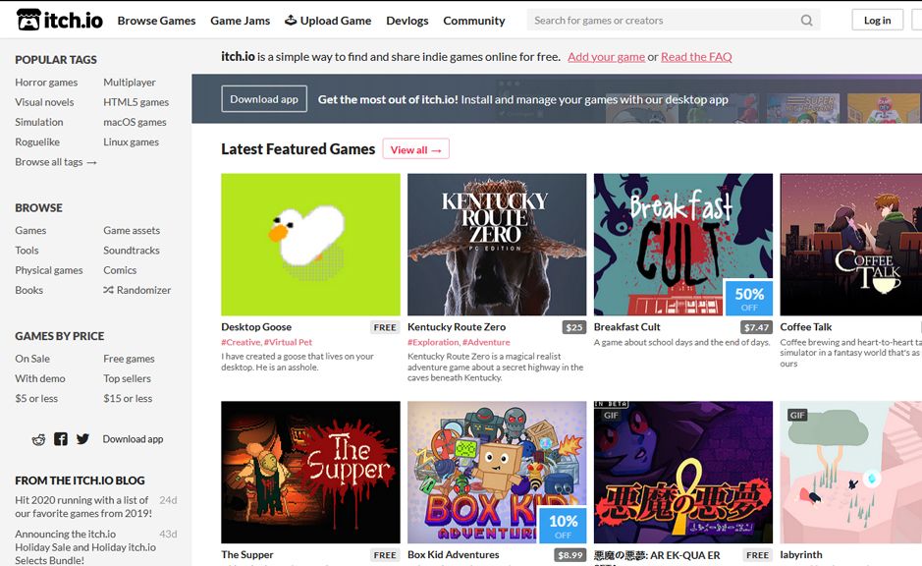The width and height of the screenshot is (922, 566).
Task: Go to Devlogs
Action: pyautogui.click(x=407, y=21)
